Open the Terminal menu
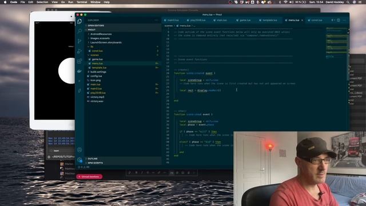Image resolution: width=366 pixels, height=206 pixels. 82,2
